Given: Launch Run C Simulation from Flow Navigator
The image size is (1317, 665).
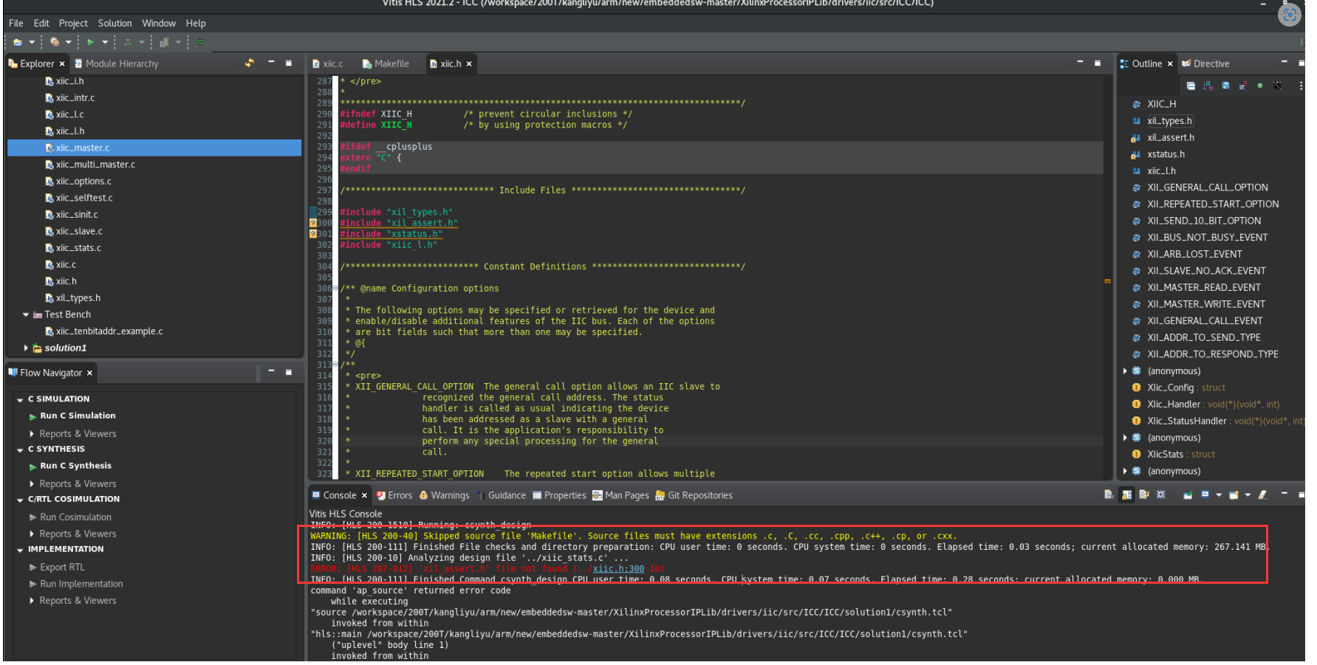Looking at the screenshot, I should pyautogui.click(x=78, y=416).
